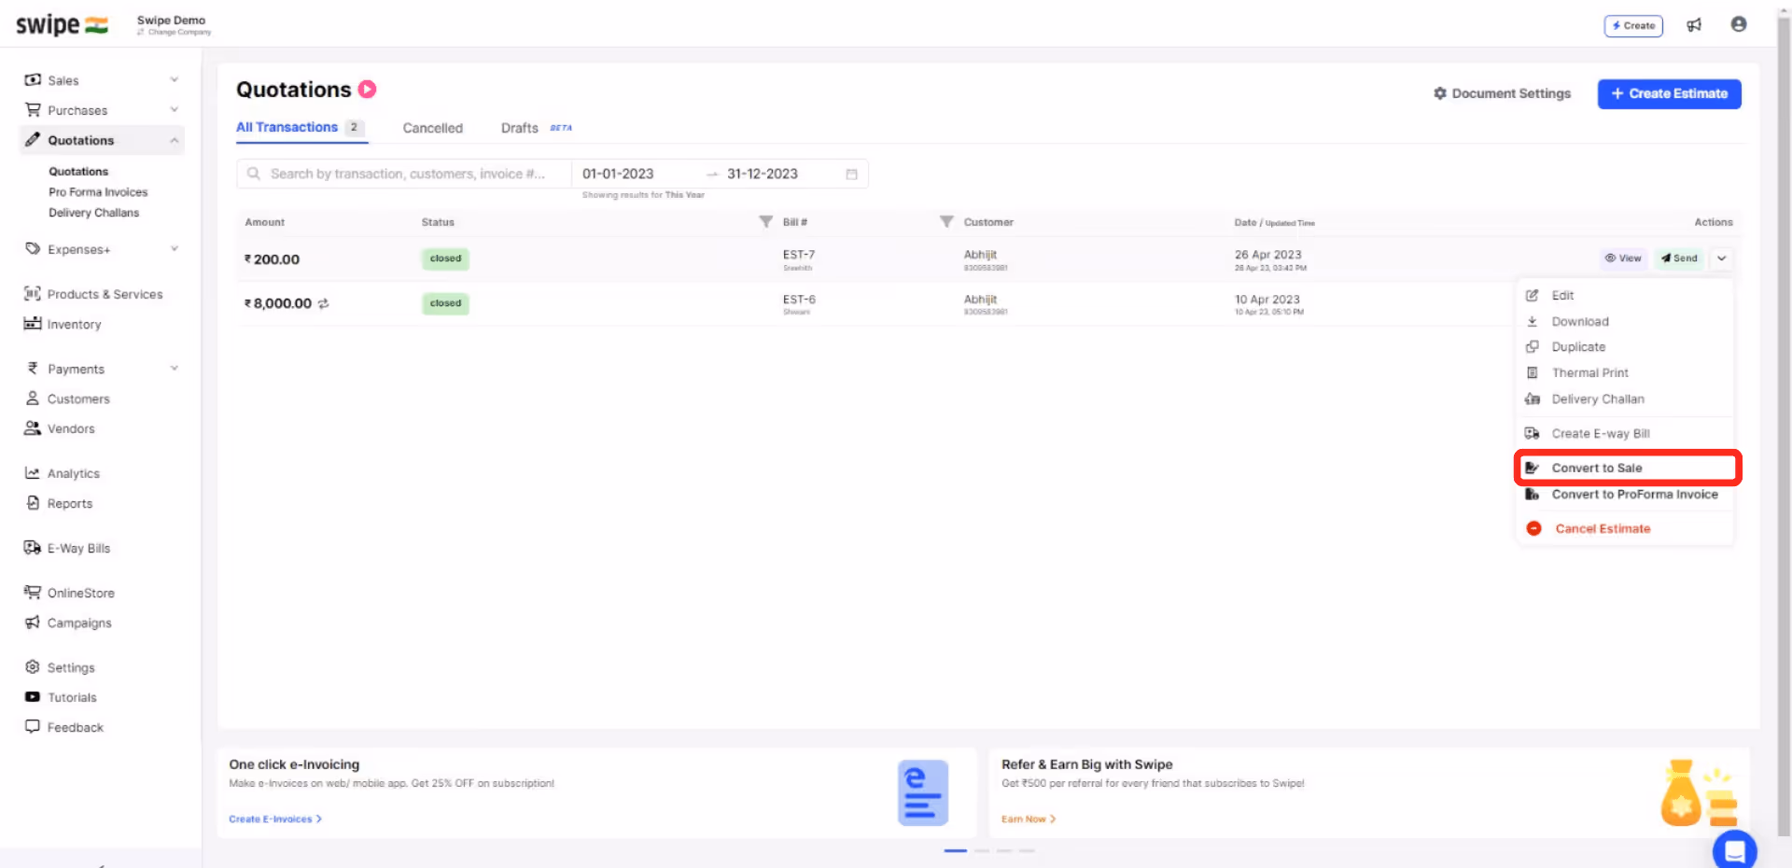Click the Status column filter icon

coord(765,222)
